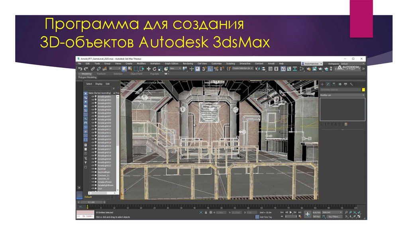Screen dimensions: 408x229
Task: Open the user account sign-in dropdown
Action: (312, 63)
